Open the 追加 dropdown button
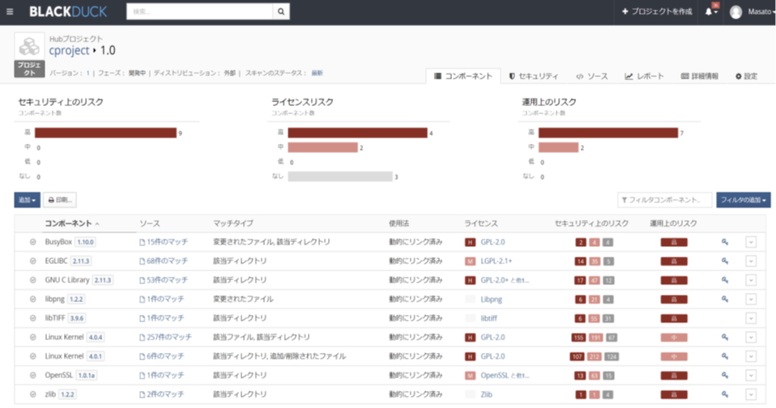Image resolution: width=776 pixels, height=408 pixels. (28, 200)
